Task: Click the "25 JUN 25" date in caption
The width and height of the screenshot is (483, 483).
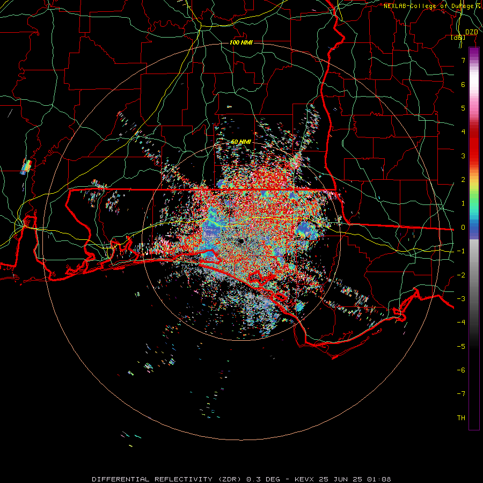Action: (340, 479)
